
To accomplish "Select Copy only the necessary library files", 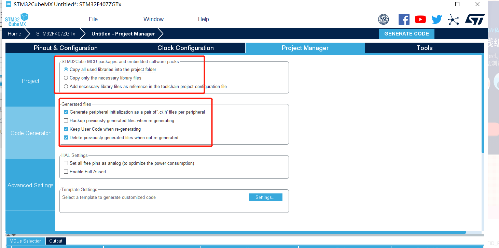I will click(66, 78).
